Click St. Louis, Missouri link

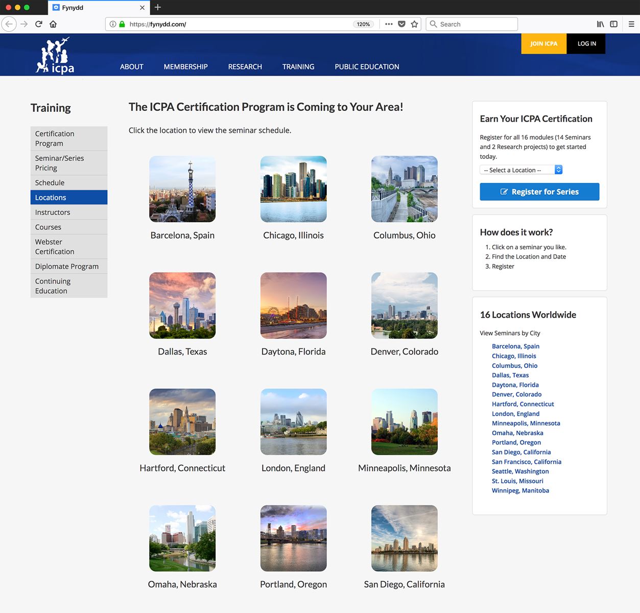click(x=517, y=481)
